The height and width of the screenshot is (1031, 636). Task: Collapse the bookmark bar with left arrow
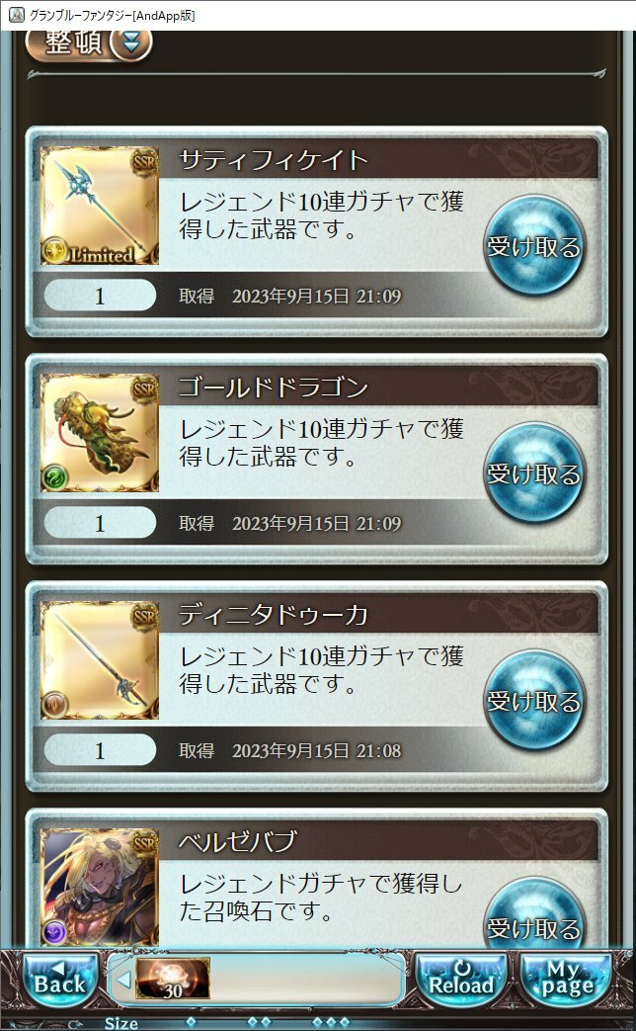pyautogui.click(x=124, y=980)
